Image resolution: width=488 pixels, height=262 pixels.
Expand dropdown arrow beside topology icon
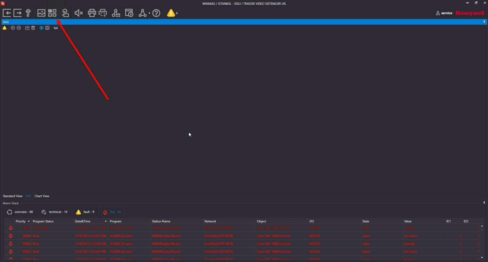point(149,13)
